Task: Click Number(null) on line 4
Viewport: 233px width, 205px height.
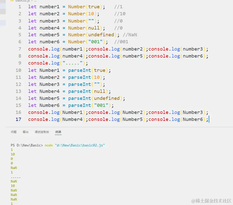Action: [85, 28]
